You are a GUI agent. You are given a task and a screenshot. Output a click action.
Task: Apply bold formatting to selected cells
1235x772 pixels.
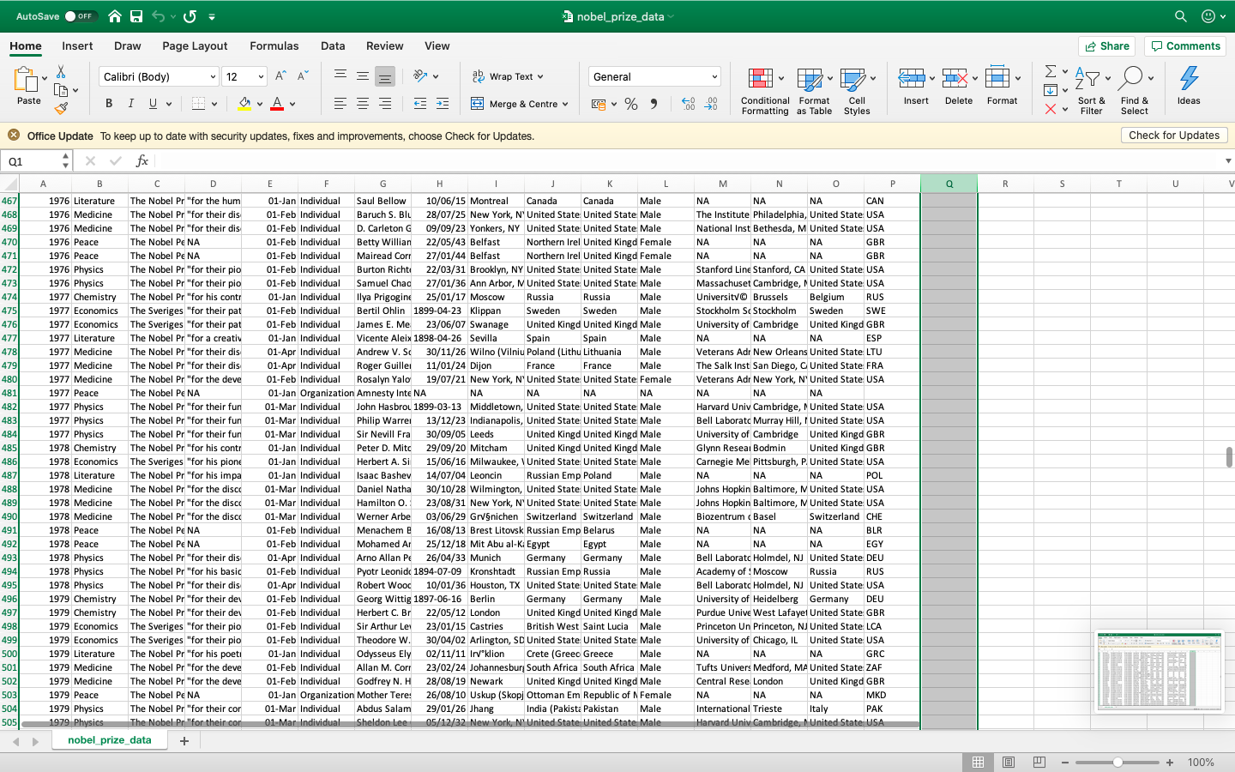[108, 103]
